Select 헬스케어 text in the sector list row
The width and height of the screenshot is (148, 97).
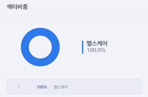60,87
